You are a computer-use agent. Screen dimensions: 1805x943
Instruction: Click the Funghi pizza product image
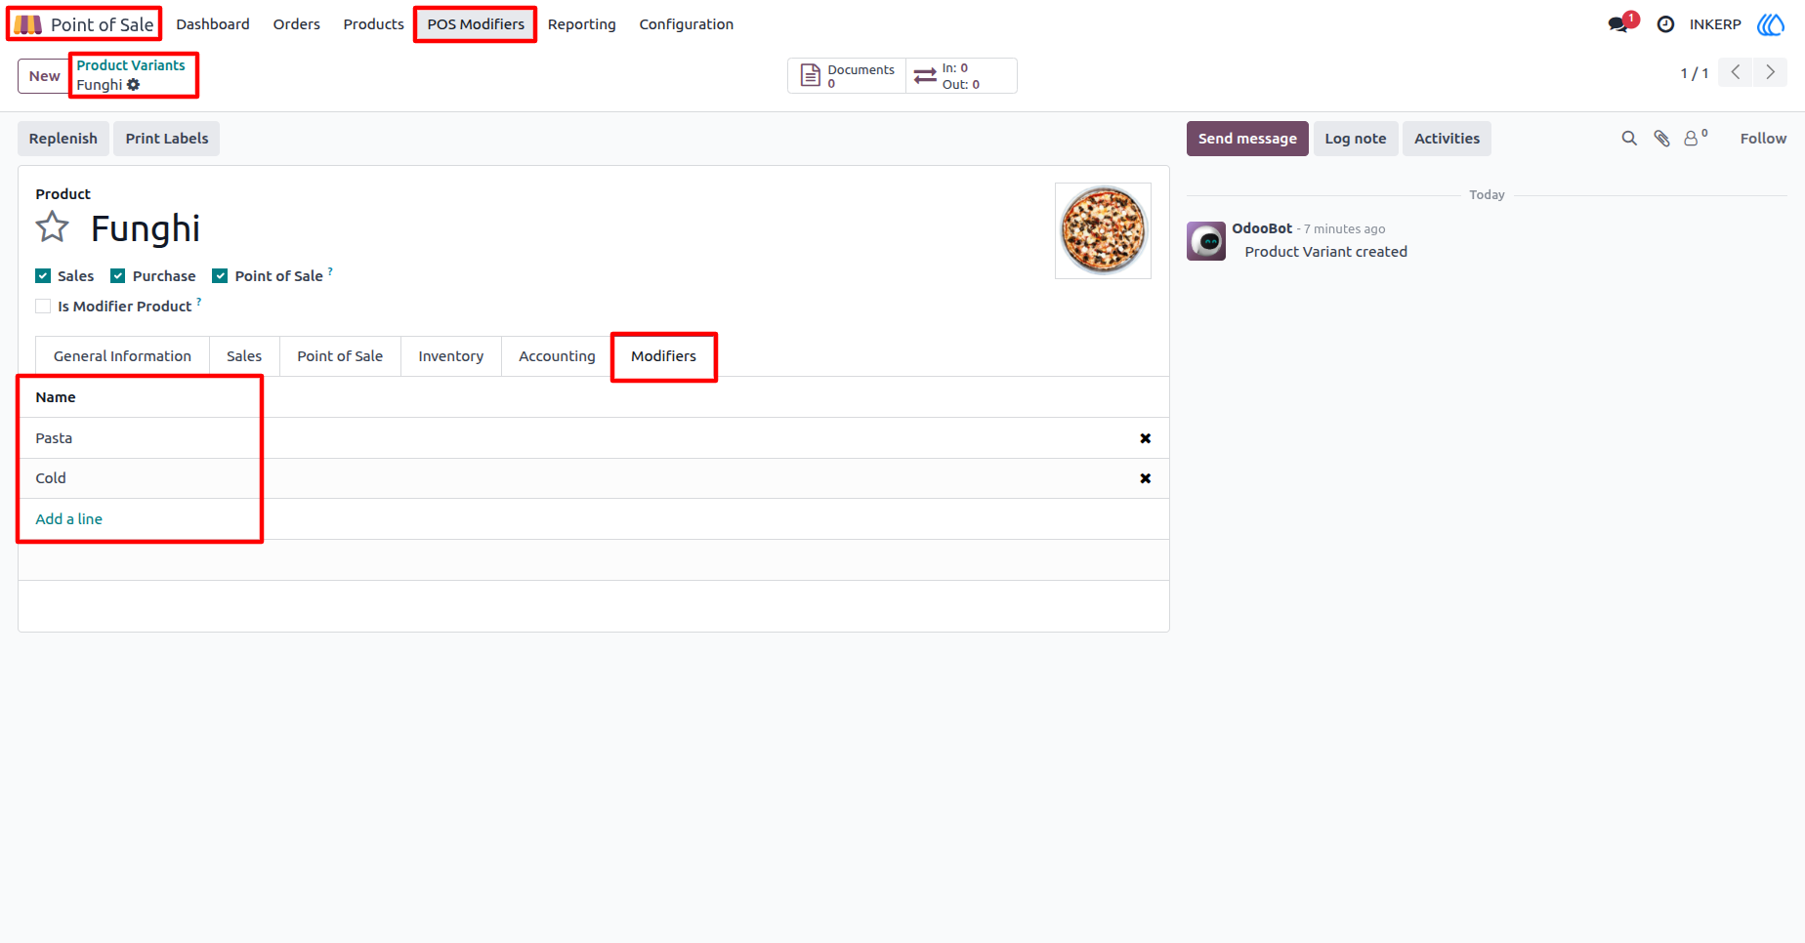point(1103,230)
